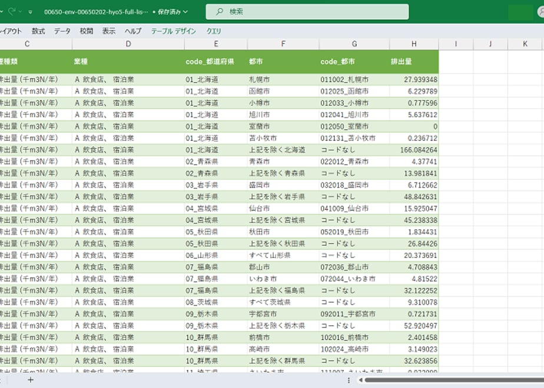Image resolution: width=544 pixels, height=388 pixels.
Task: Click the 排出量 header cell
Action: [414, 62]
